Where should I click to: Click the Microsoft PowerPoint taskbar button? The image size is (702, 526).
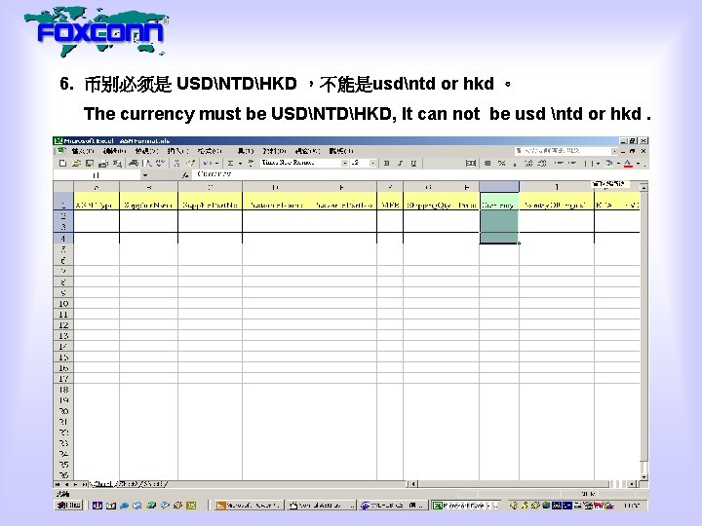click(x=248, y=505)
